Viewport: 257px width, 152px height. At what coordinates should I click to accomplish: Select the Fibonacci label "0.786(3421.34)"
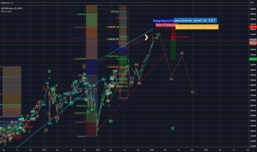(113, 27)
